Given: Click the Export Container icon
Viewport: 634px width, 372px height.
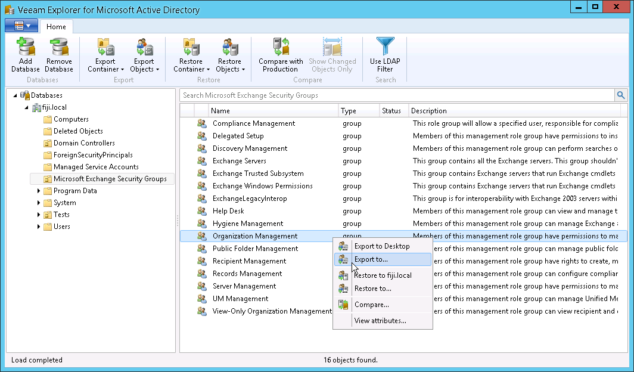Looking at the screenshot, I should click(x=105, y=46).
